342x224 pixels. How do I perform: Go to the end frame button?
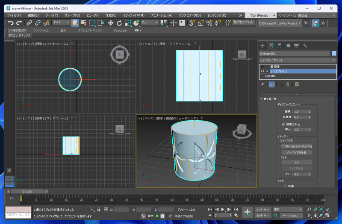click(236, 209)
